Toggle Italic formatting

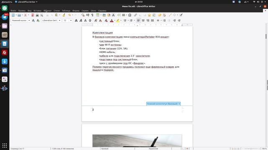pos(81,20)
